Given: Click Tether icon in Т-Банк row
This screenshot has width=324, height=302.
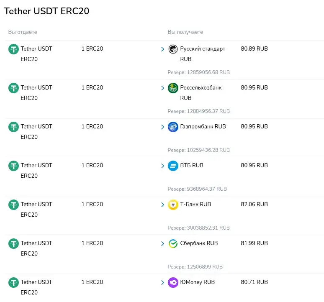Looking at the screenshot, I should pos(13,205).
